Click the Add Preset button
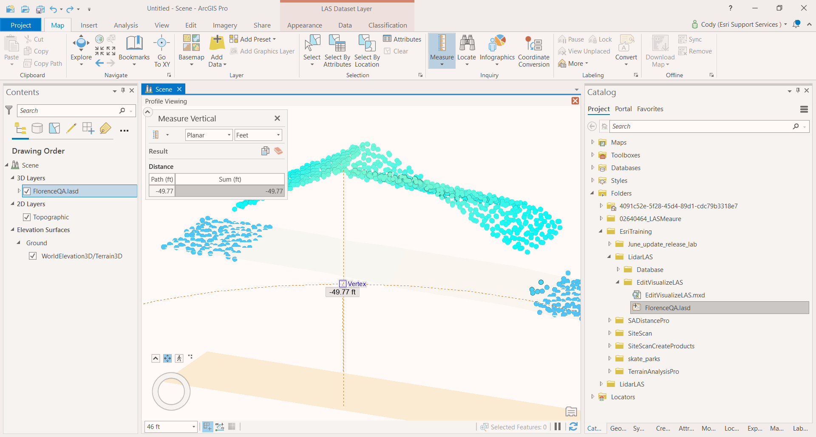 [x=253, y=39]
